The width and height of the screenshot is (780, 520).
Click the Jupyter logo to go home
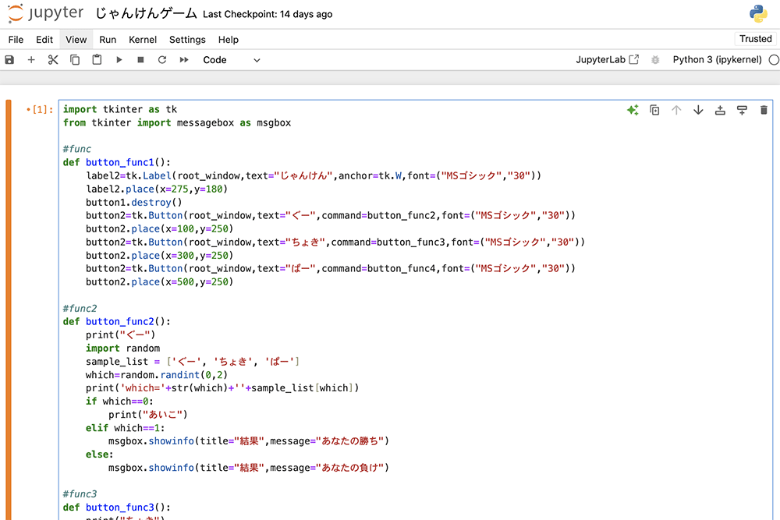point(45,13)
